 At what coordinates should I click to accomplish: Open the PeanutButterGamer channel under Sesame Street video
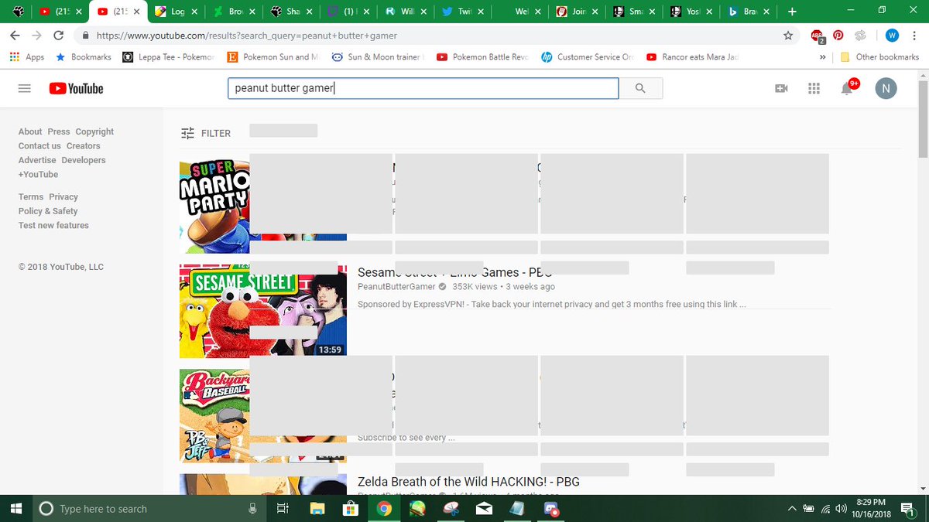click(396, 286)
